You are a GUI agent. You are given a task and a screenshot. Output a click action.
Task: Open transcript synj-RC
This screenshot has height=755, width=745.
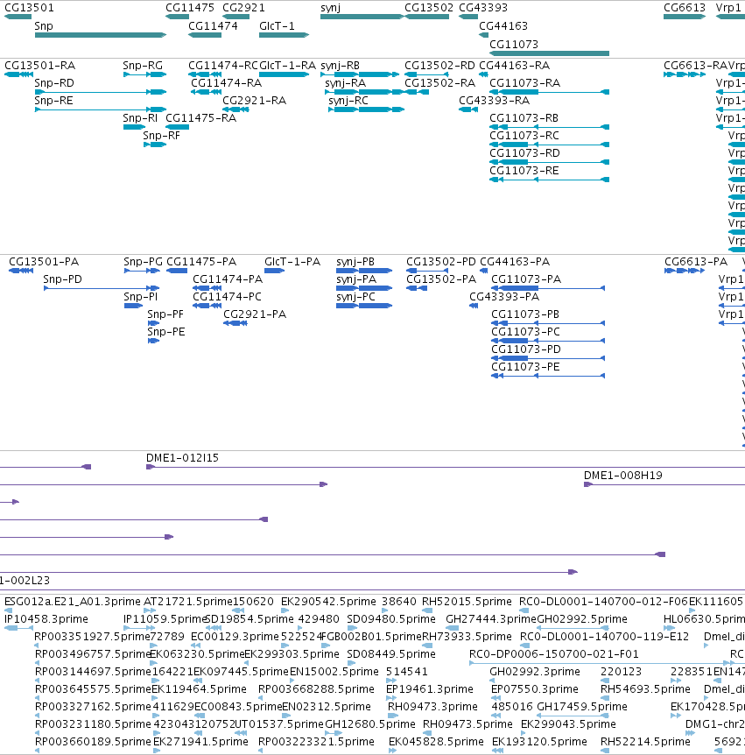click(366, 109)
